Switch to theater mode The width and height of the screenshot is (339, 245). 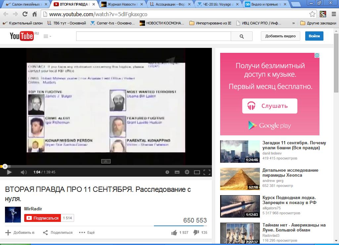click(197, 172)
